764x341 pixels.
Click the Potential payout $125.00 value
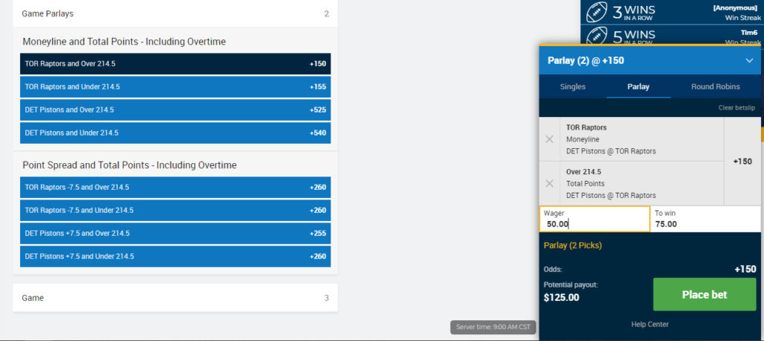click(561, 297)
